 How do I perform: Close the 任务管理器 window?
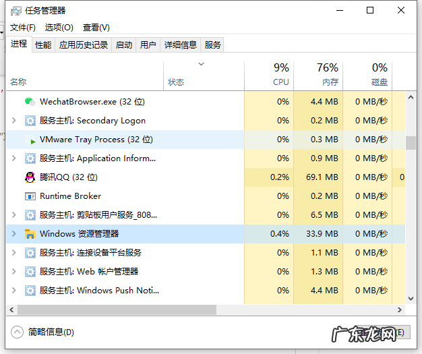click(x=401, y=11)
